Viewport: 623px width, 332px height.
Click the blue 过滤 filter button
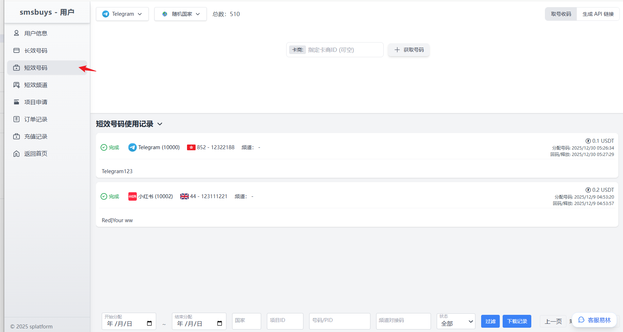coord(490,321)
